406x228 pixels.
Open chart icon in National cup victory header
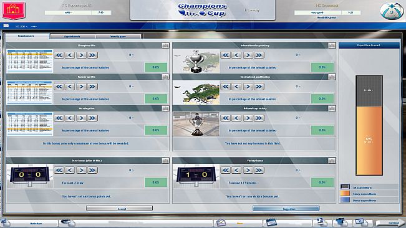[x=332, y=108]
